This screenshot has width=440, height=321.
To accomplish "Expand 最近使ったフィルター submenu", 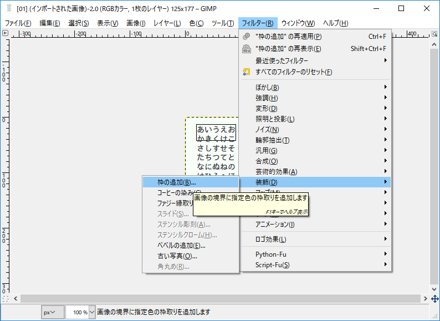I will pyautogui.click(x=315, y=60).
